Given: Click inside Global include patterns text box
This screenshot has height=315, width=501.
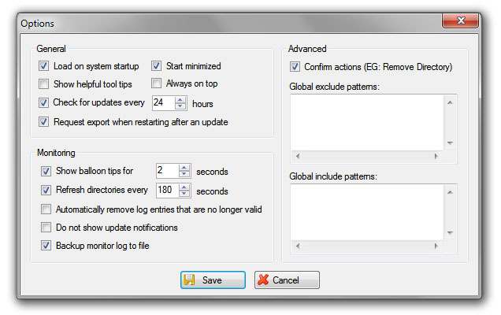Looking at the screenshot, I should click(x=367, y=212).
